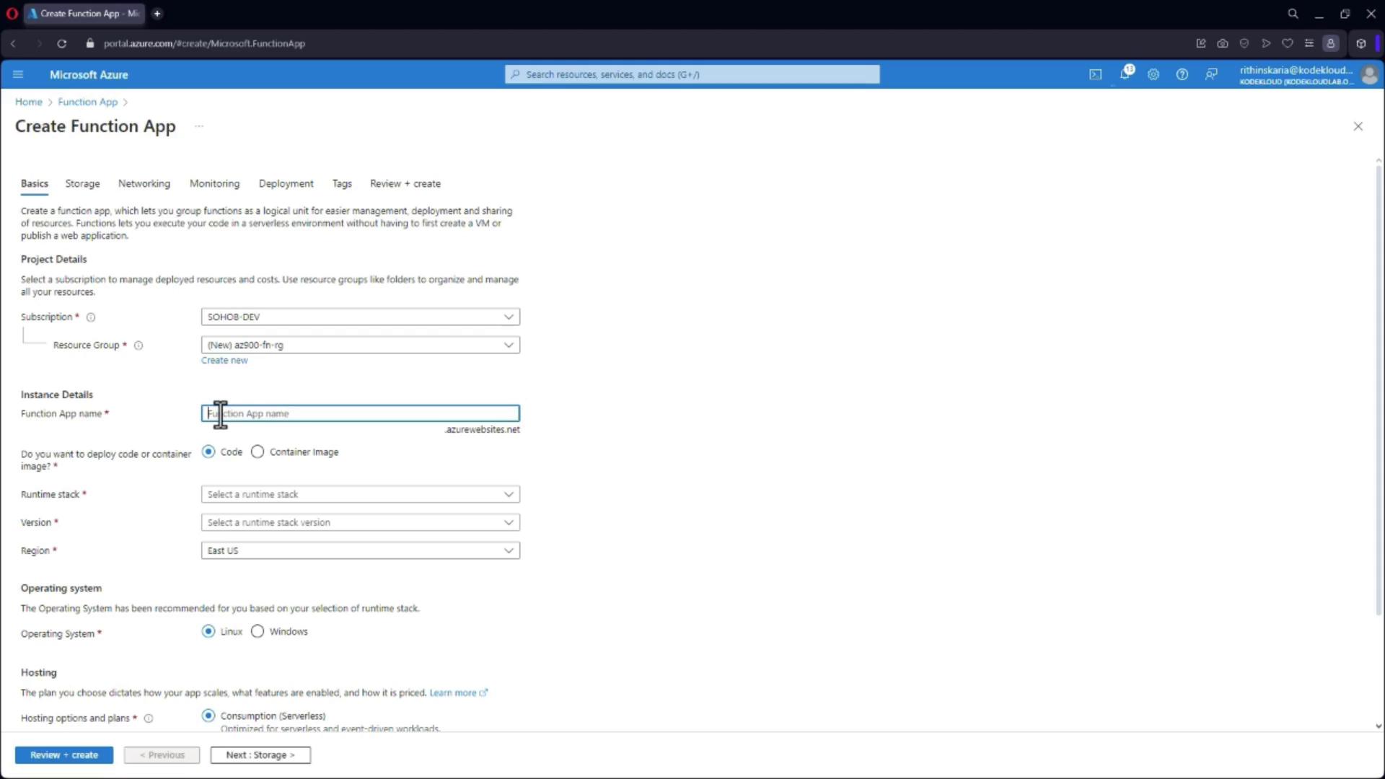Open Azure Cloud Shell icon
This screenshot has height=779, width=1385.
point(1095,74)
